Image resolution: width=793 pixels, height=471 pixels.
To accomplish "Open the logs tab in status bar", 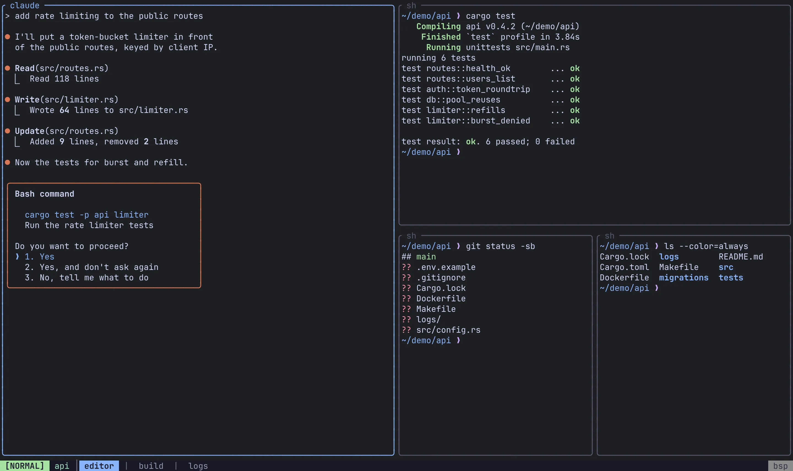I will click(198, 465).
